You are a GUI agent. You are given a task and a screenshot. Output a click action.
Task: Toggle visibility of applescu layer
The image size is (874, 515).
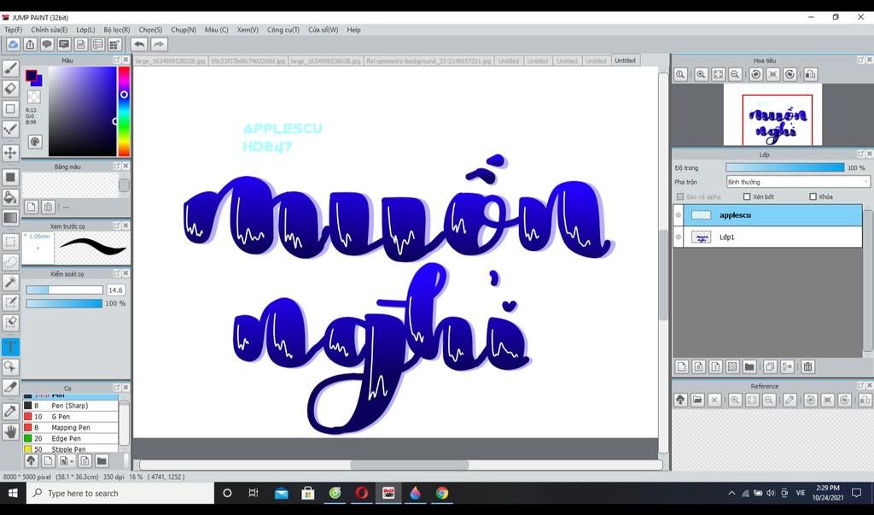pyautogui.click(x=679, y=215)
